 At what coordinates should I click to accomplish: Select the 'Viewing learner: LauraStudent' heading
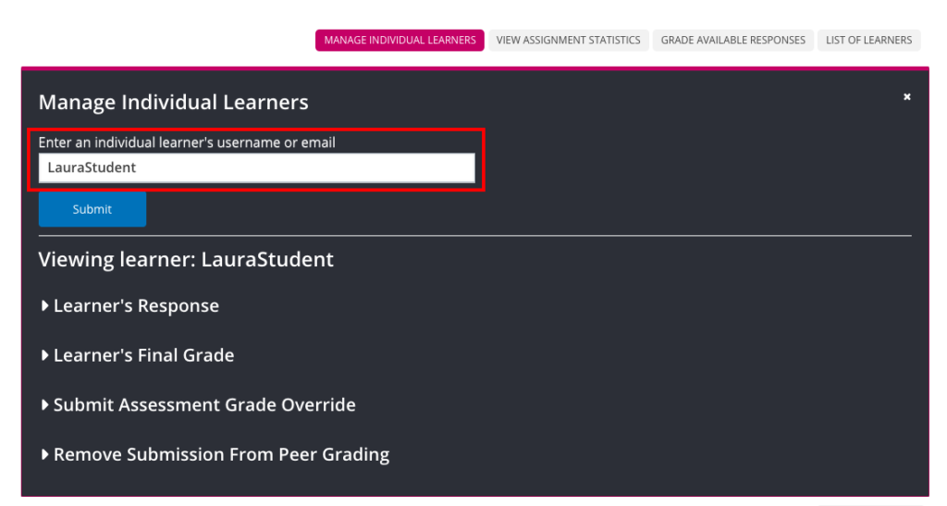(186, 259)
